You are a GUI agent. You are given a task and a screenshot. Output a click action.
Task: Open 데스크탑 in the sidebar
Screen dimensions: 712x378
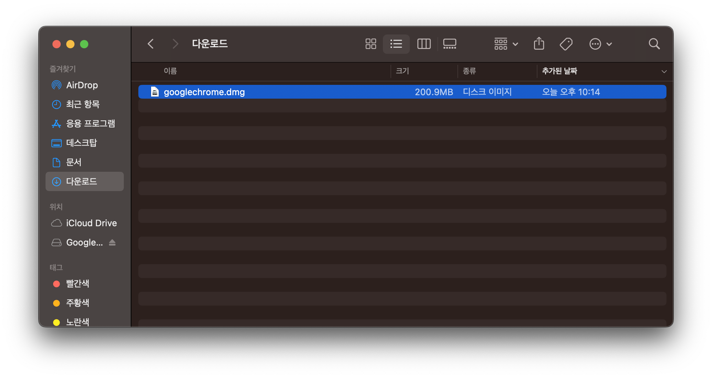[x=81, y=143]
